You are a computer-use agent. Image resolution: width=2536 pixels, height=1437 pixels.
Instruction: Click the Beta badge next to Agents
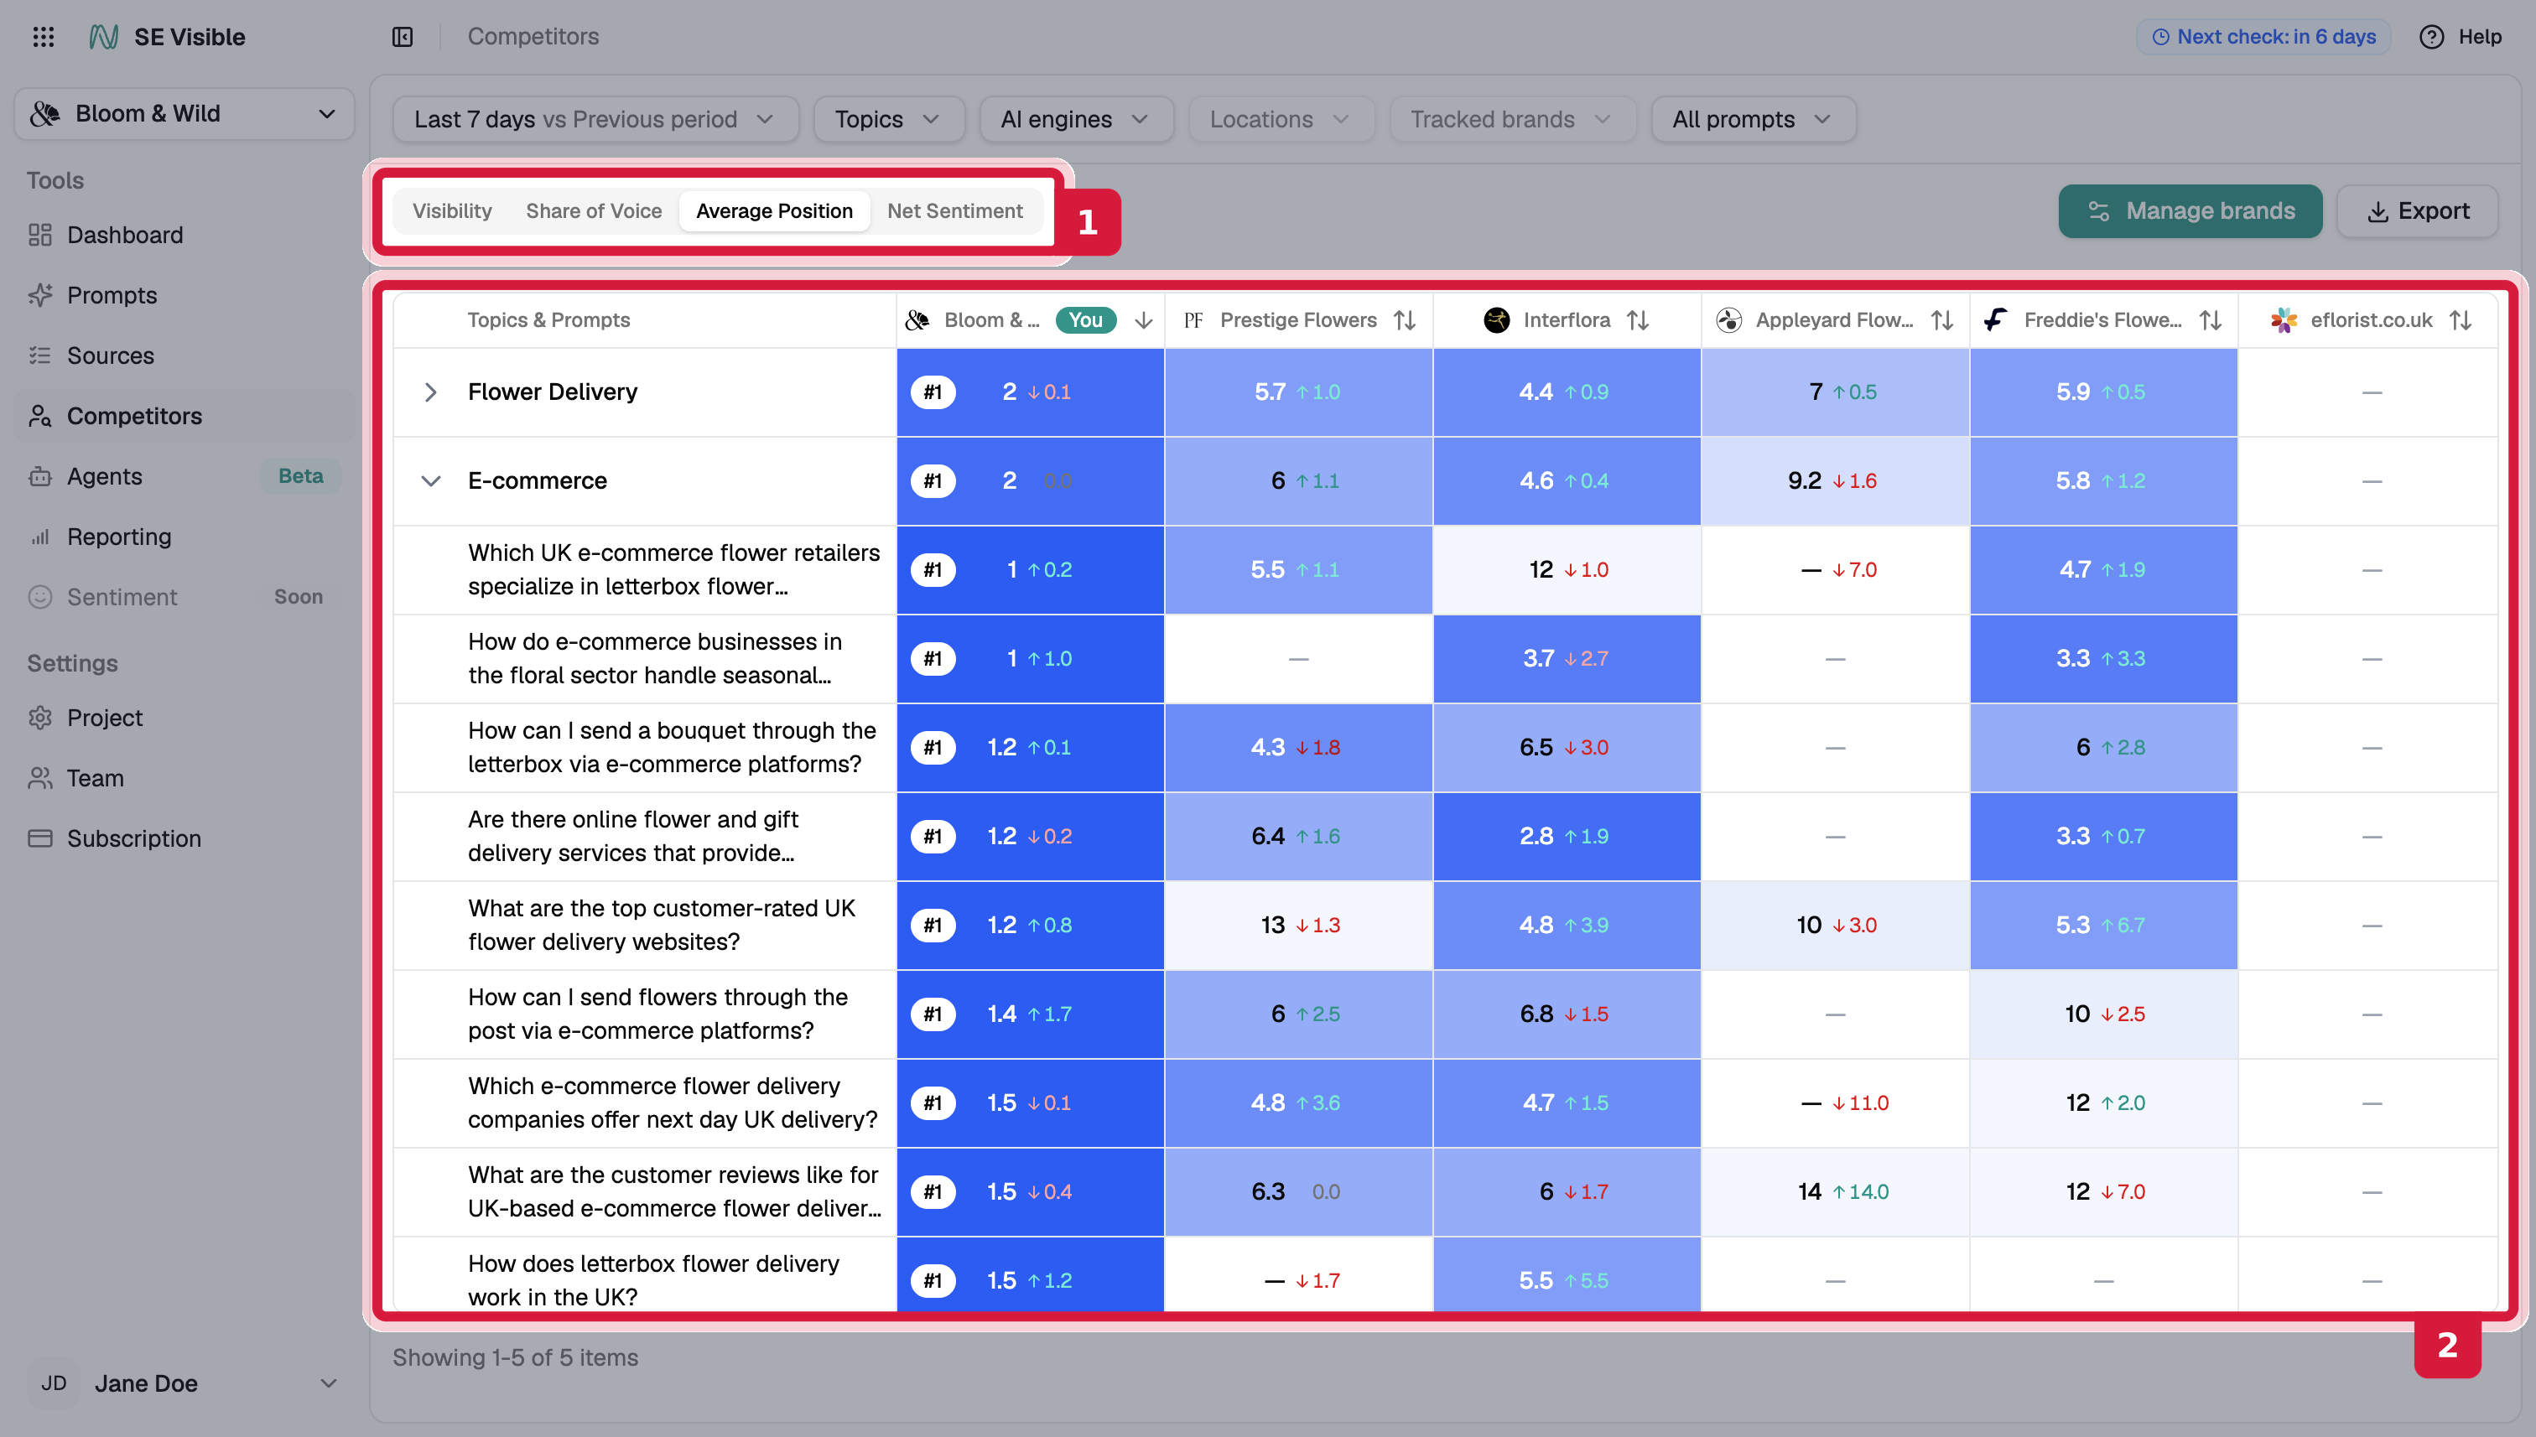pos(300,475)
